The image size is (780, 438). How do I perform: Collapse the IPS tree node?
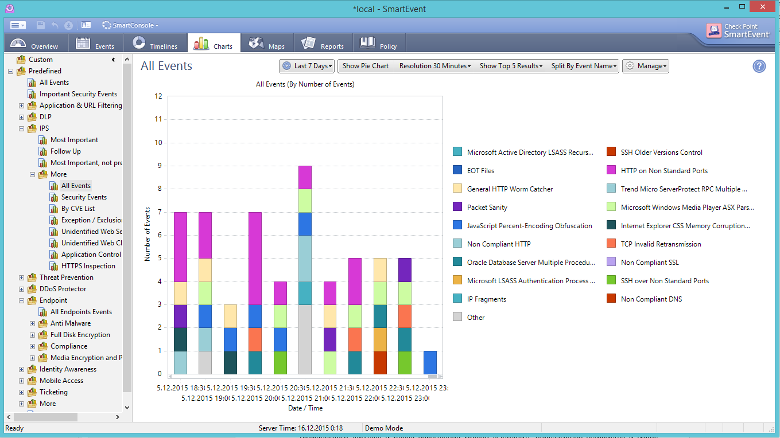pos(22,128)
